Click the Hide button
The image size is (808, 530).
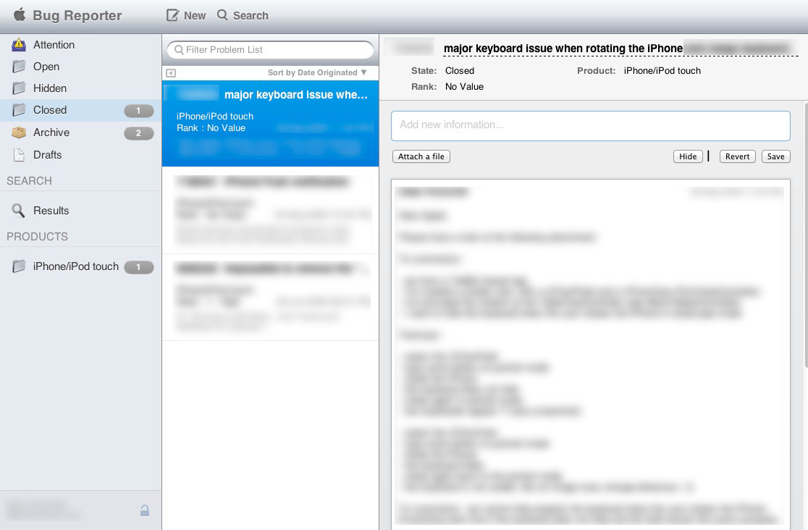click(688, 156)
